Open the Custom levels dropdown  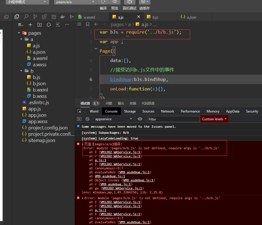214,119
